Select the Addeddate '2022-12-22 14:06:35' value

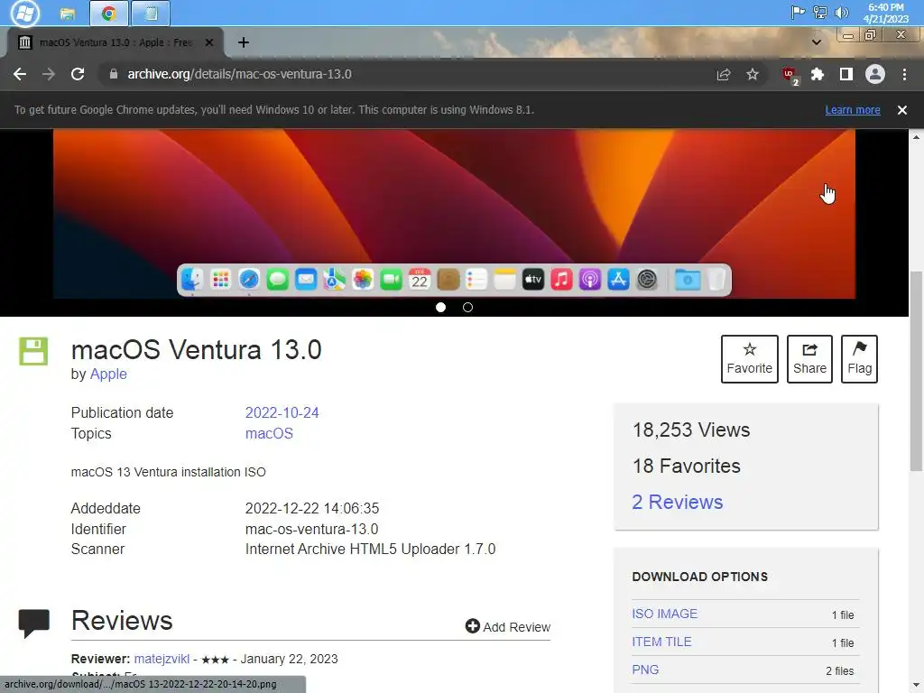tap(312, 509)
